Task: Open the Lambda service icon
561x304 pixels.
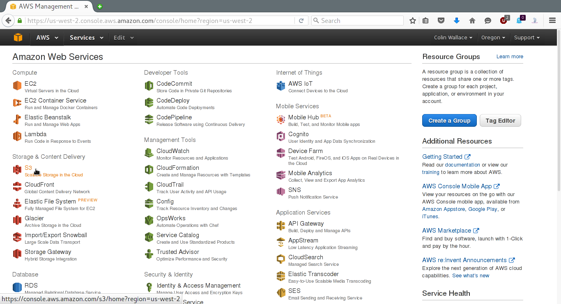Action: 17,136
